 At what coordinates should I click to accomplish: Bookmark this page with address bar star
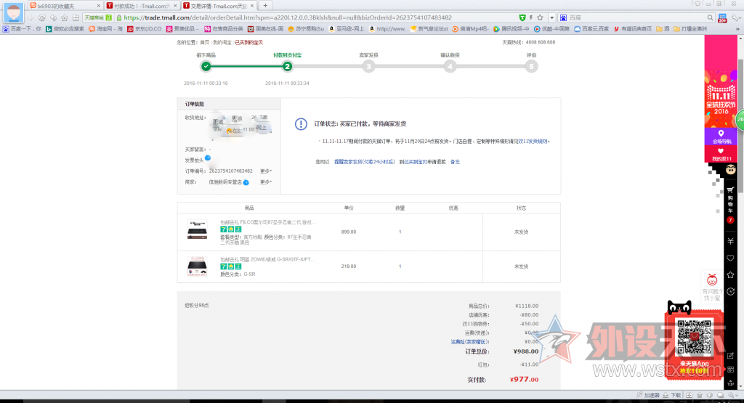pyautogui.click(x=540, y=17)
